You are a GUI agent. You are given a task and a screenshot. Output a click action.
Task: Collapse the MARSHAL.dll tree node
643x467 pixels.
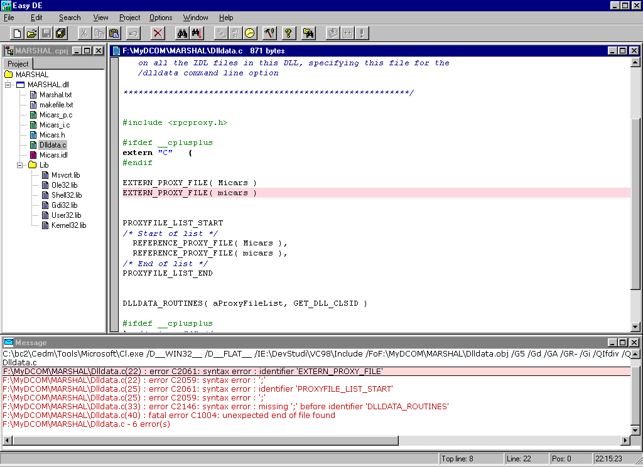click(8, 85)
